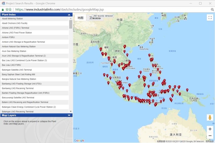Collapse the Plant Index panel

click(x=69, y=15)
